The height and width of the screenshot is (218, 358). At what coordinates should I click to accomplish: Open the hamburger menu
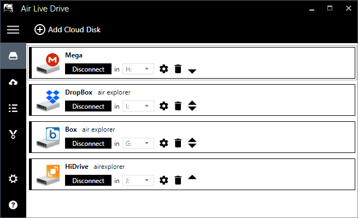[13, 30]
